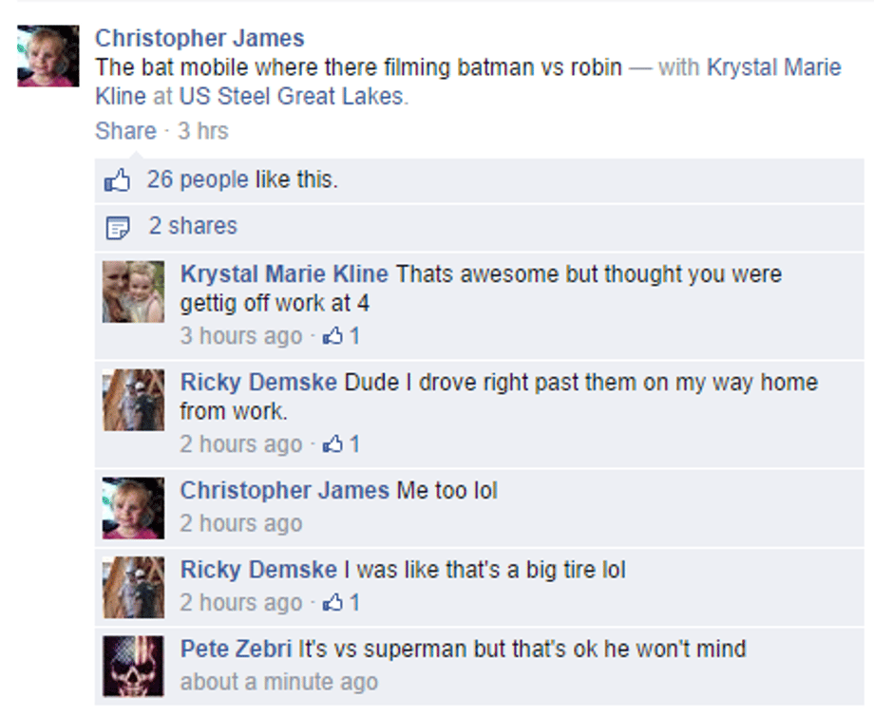The image size is (874, 715).
Task: Open US Steel Great Lakes location link
Action: [x=291, y=96]
